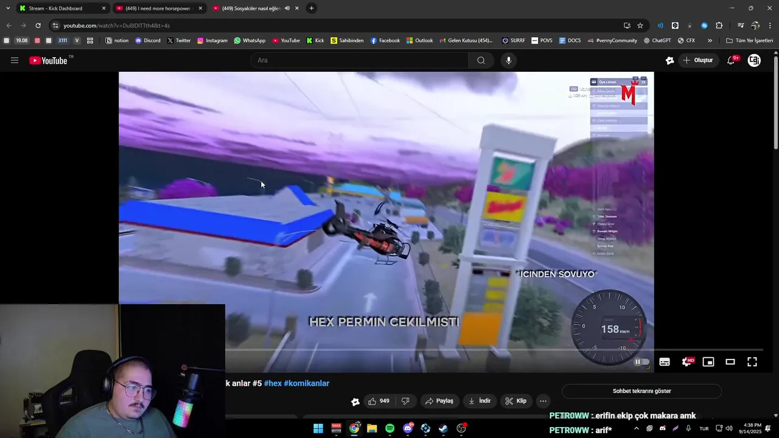Click the page vertical scrollbar
The height and width of the screenshot is (438, 779).
pyautogui.click(x=775, y=103)
